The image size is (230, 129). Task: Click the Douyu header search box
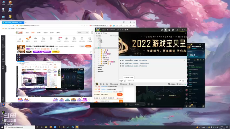point(83,33)
